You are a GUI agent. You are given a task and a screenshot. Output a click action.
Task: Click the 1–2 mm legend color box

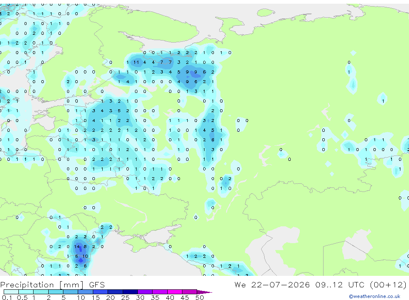(41, 292)
